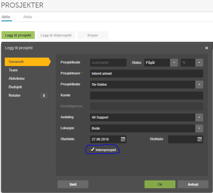Close the Legg til prosjekt dialog
This screenshot has width=213, height=193.
pos(207,48)
